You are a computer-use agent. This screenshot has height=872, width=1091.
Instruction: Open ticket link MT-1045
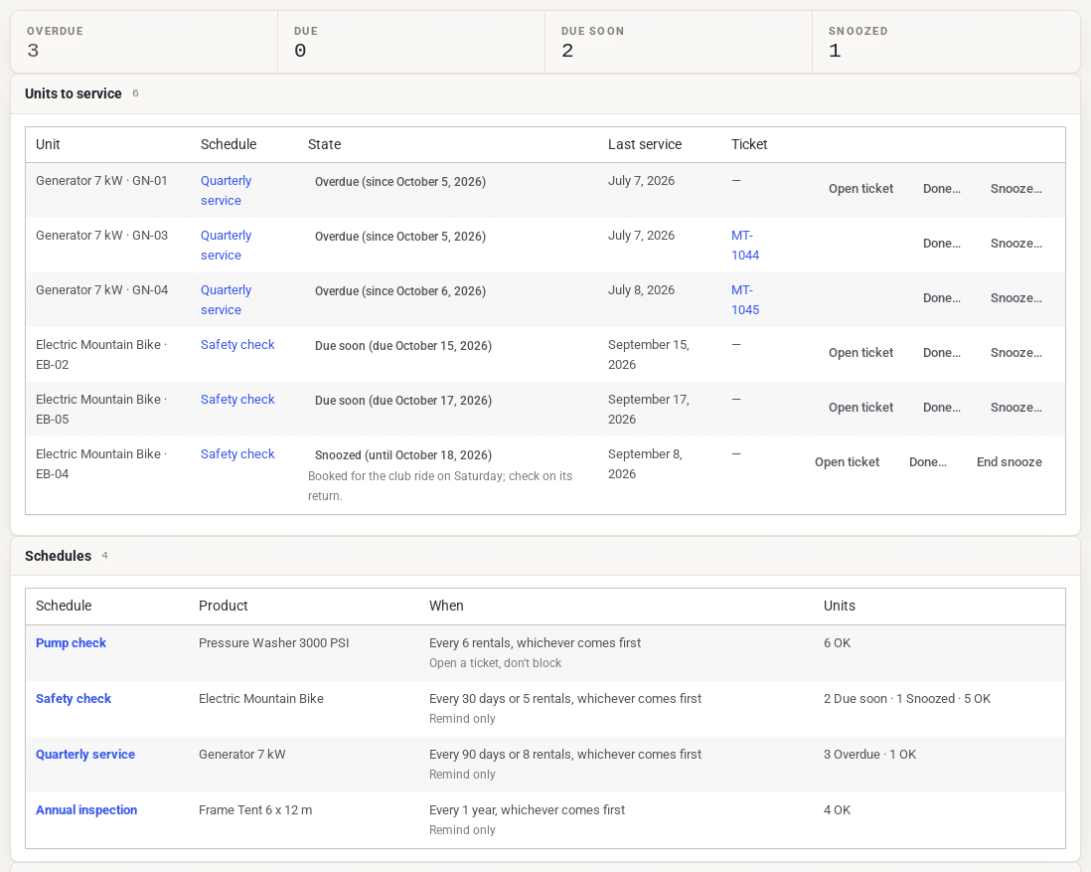[x=744, y=299]
